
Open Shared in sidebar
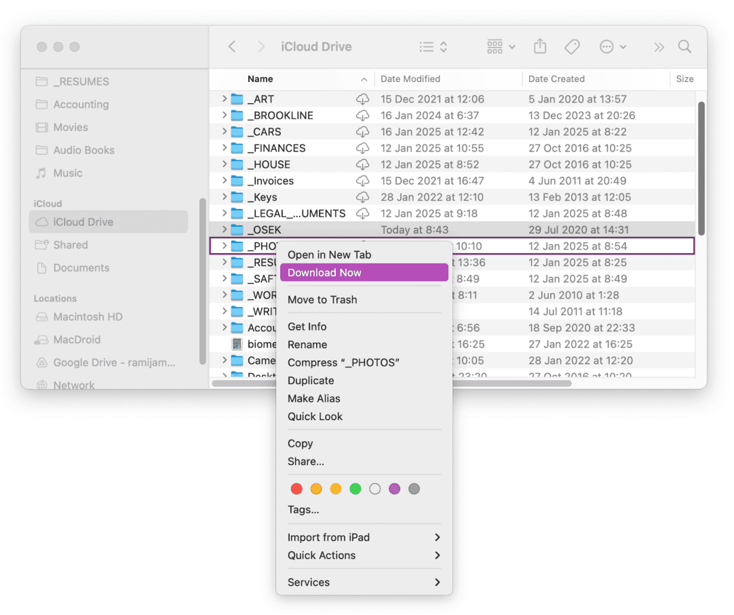click(109, 245)
